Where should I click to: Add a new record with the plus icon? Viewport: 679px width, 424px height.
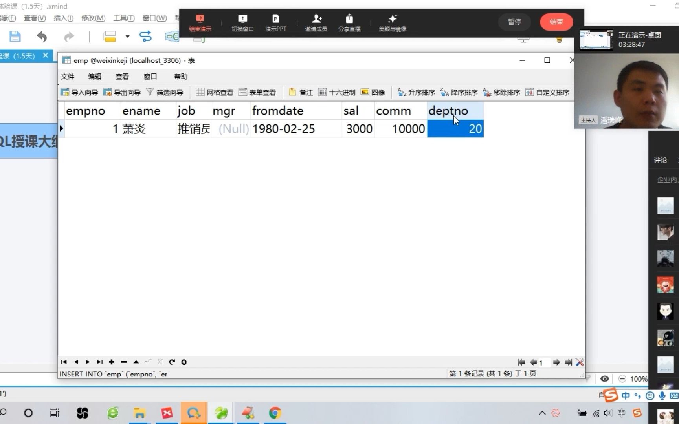(112, 362)
